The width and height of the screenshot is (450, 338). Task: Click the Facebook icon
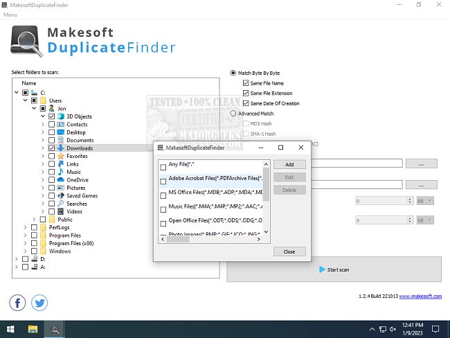pos(17,303)
